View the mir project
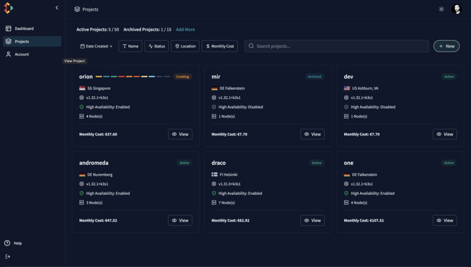 [x=312, y=134]
